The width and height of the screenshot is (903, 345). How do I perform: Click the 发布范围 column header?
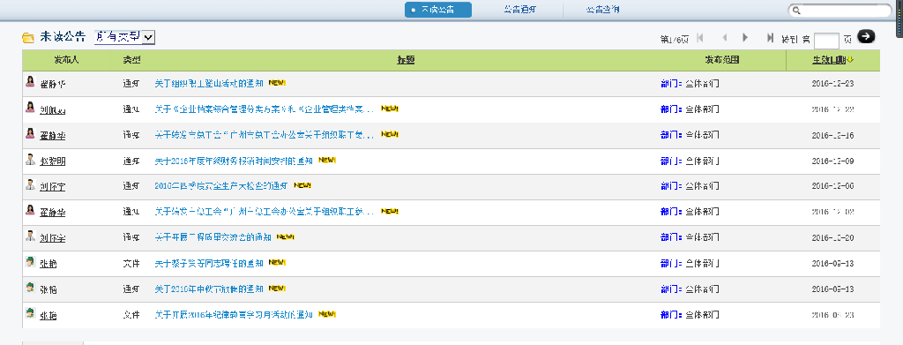(x=722, y=60)
